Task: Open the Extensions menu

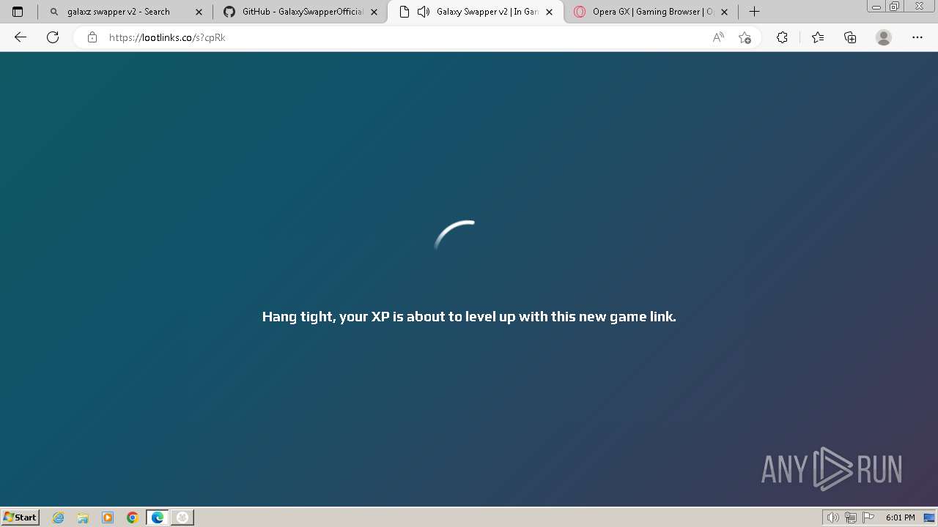Action: (x=782, y=37)
